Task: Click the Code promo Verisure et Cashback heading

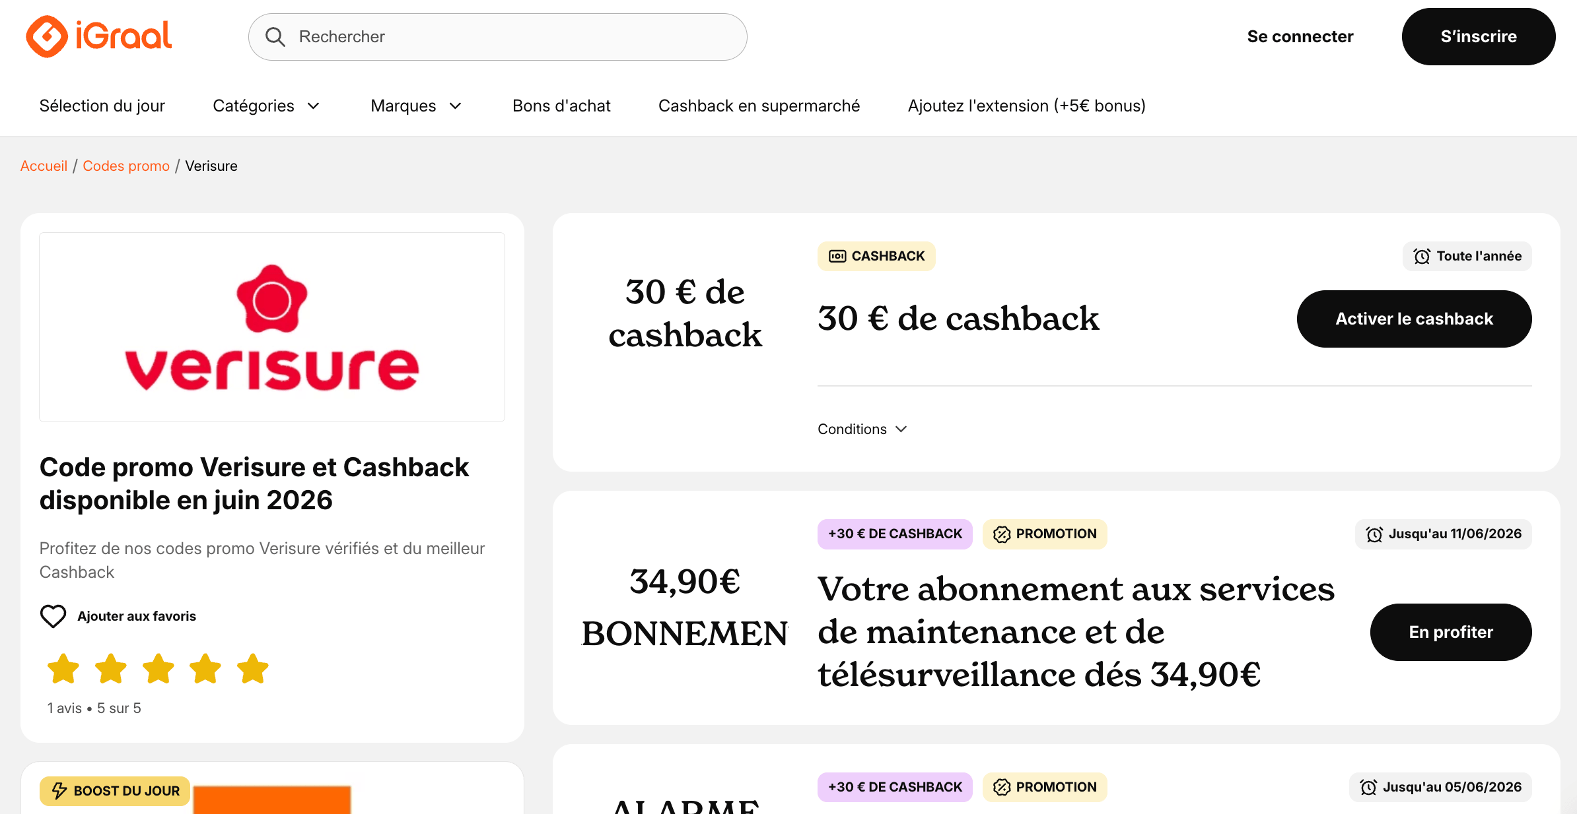Action: pyautogui.click(x=254, y=484)
